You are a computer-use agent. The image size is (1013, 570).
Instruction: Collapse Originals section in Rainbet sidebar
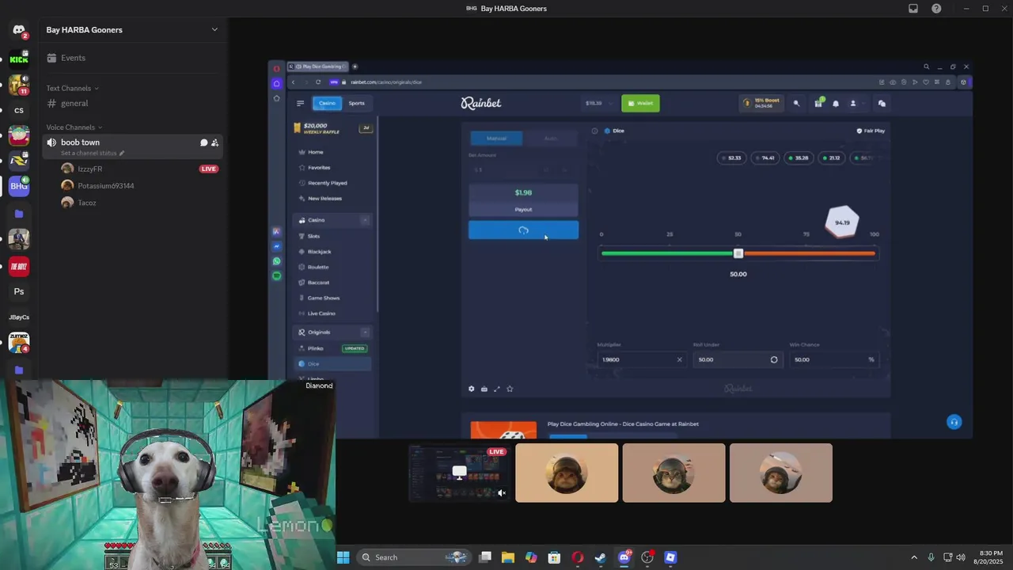[x=365, y=332]
